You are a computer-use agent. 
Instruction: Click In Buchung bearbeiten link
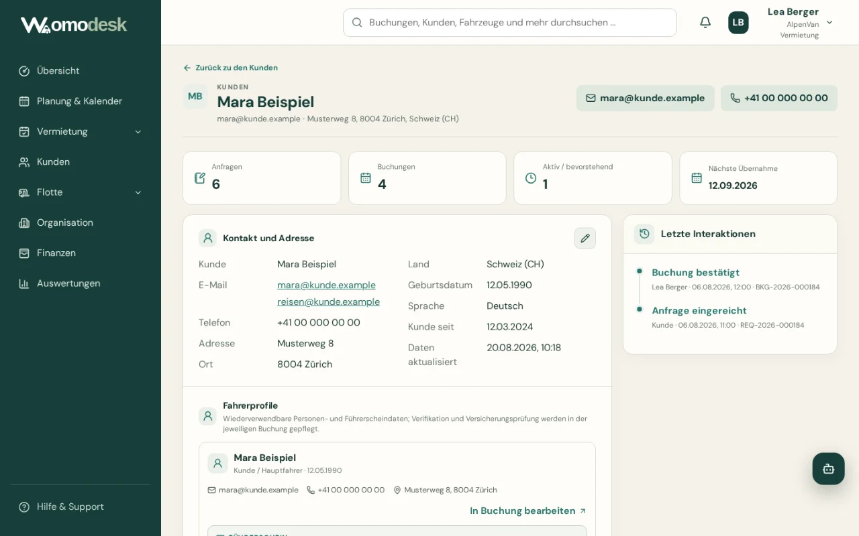pyautogui.click(x=528, y=511)
